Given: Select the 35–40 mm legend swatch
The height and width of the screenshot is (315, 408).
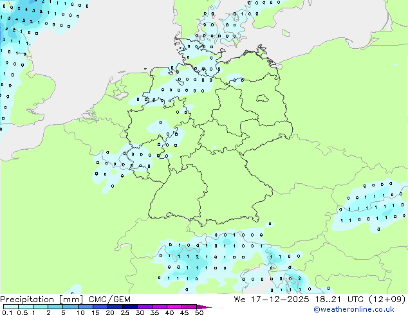Looking at the screenshot, I should tap(159, 307).
